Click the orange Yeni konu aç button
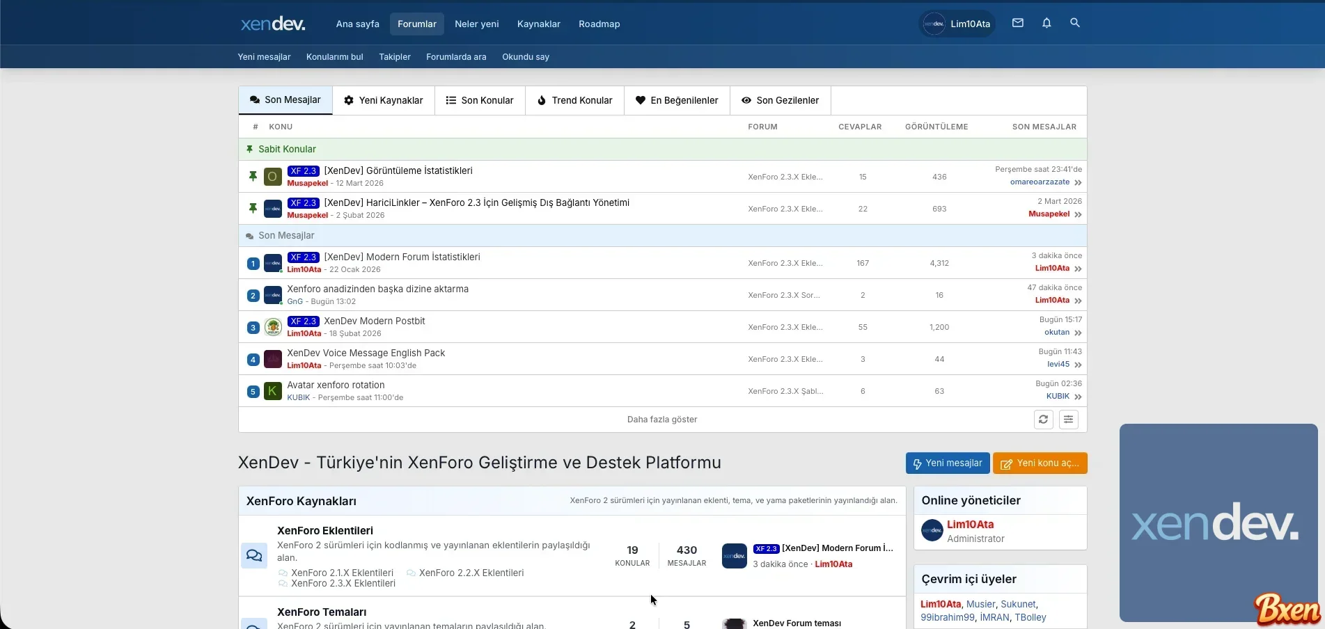 tap(1040, 463)
